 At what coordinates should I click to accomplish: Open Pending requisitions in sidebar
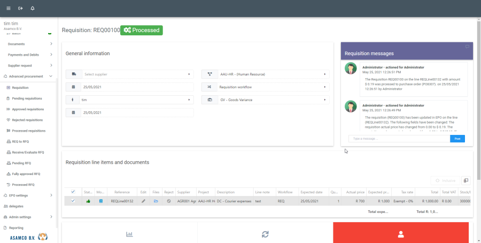click(27, 98)
